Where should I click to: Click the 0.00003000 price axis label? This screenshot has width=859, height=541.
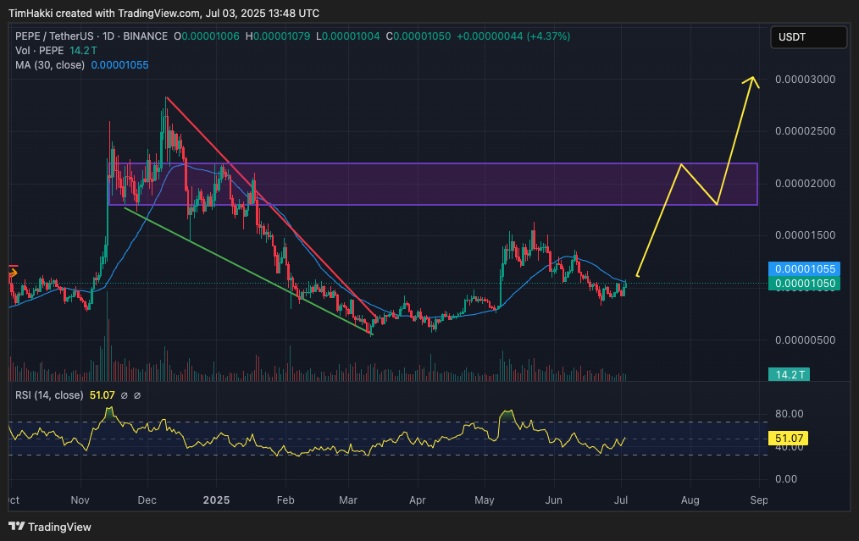(806, 80)
